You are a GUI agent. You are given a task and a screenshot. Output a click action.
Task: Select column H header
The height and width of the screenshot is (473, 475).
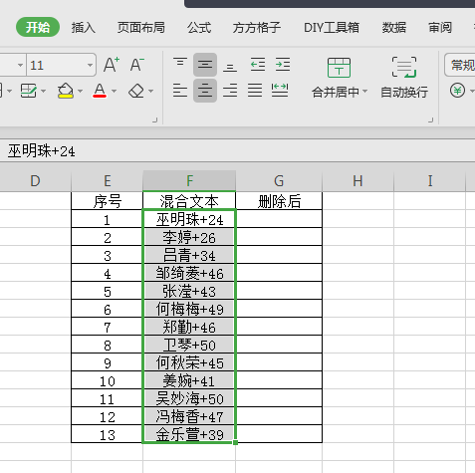click(357, 181)
